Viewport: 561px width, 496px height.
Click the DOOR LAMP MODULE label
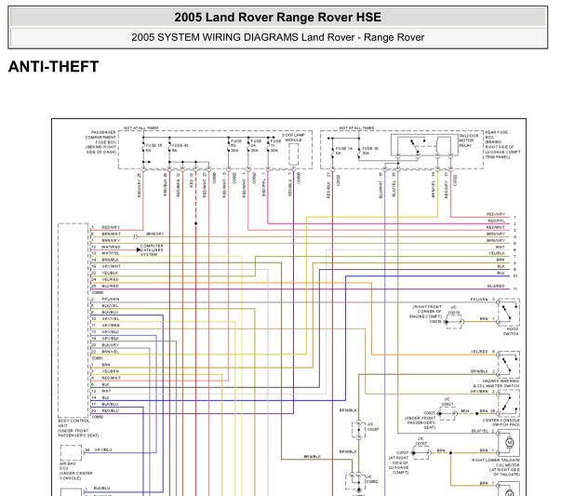tap(293, 138)
